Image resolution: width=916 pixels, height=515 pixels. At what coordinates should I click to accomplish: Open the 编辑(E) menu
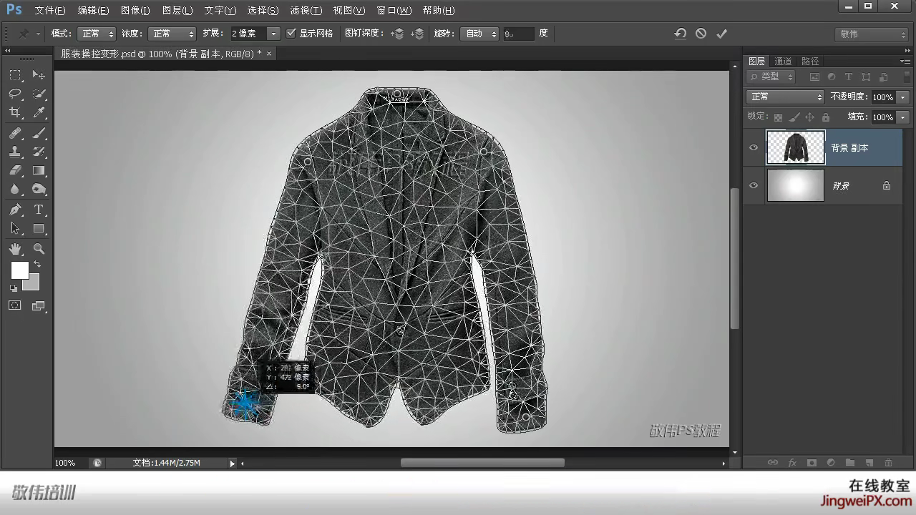click(93, 11)
